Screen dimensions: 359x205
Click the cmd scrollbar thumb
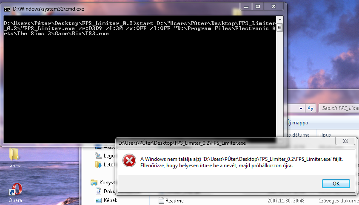click(280, 28)
